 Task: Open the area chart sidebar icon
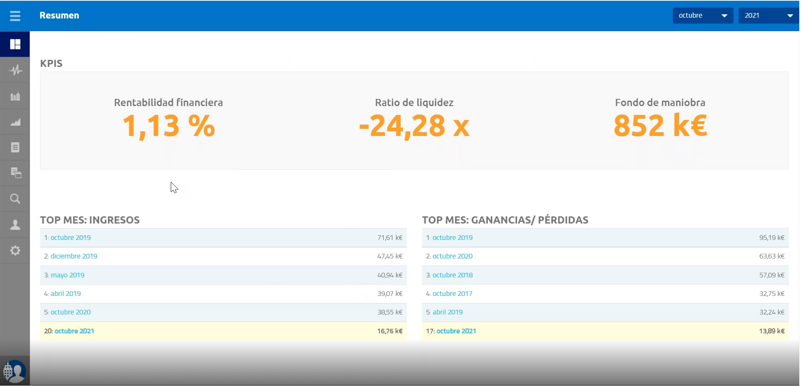tap(15, 122)
